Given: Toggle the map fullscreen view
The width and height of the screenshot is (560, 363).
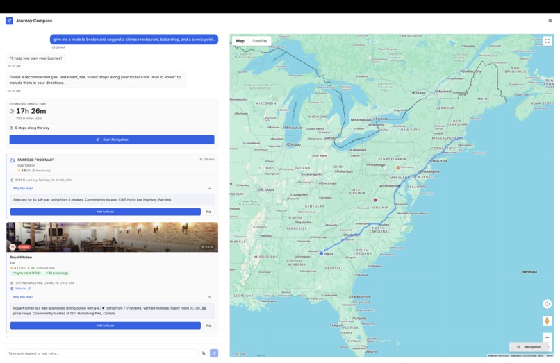Looking at the screenshot, I should point(547,41).
